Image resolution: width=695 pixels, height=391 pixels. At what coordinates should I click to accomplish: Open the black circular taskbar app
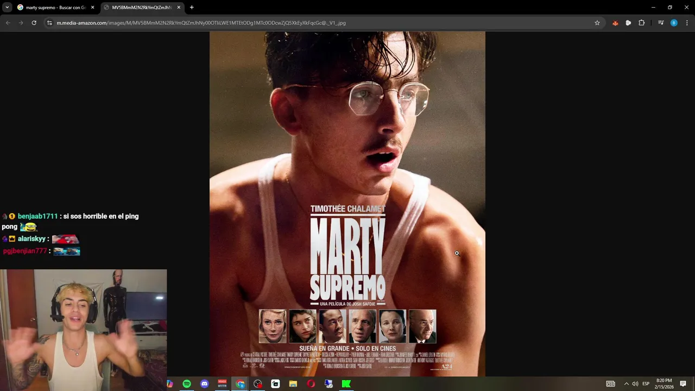(258, 384)
